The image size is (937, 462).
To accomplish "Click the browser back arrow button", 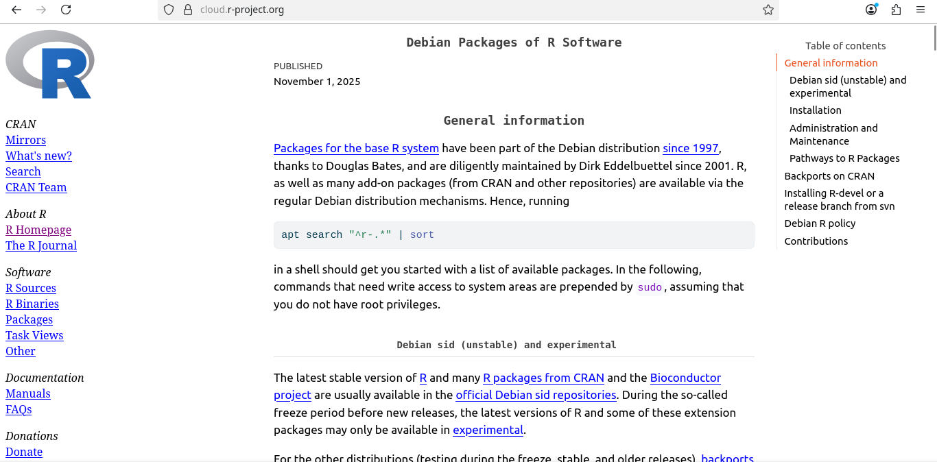I will point(16,10).
